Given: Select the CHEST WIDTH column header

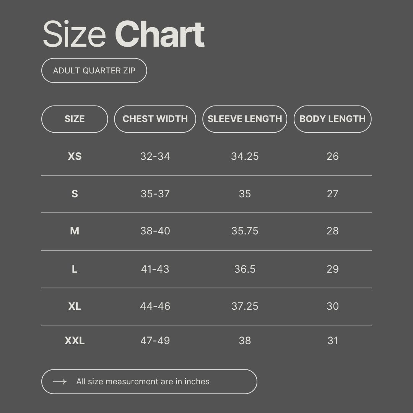Looking at the screenshot, I should [155, 119].
